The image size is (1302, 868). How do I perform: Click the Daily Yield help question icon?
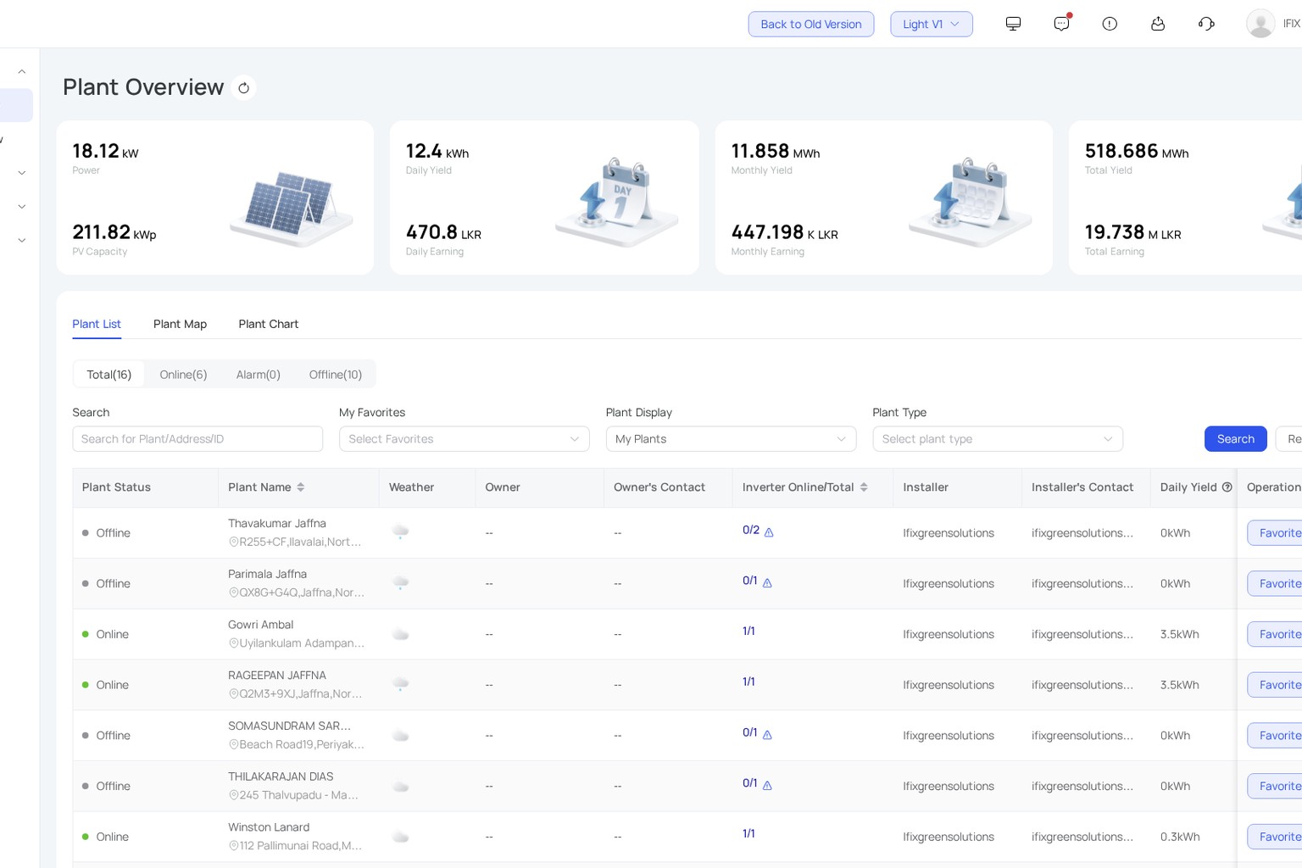pyautogui.click(x=1227, y=487)
